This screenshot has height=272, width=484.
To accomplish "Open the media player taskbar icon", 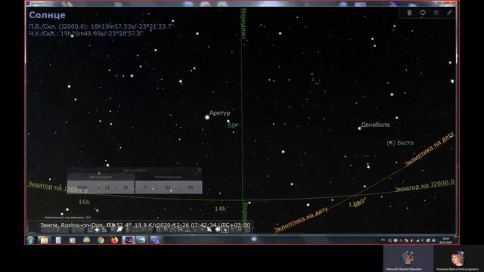I will click(73, 240).
